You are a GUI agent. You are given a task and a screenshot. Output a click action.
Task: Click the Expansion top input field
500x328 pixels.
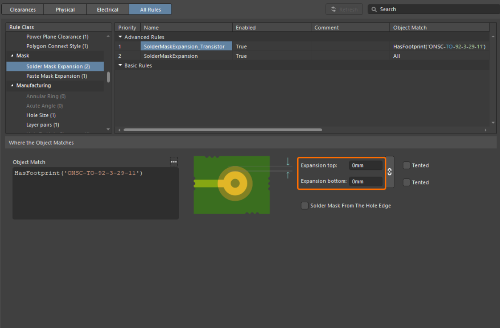[x=365, y=165]
